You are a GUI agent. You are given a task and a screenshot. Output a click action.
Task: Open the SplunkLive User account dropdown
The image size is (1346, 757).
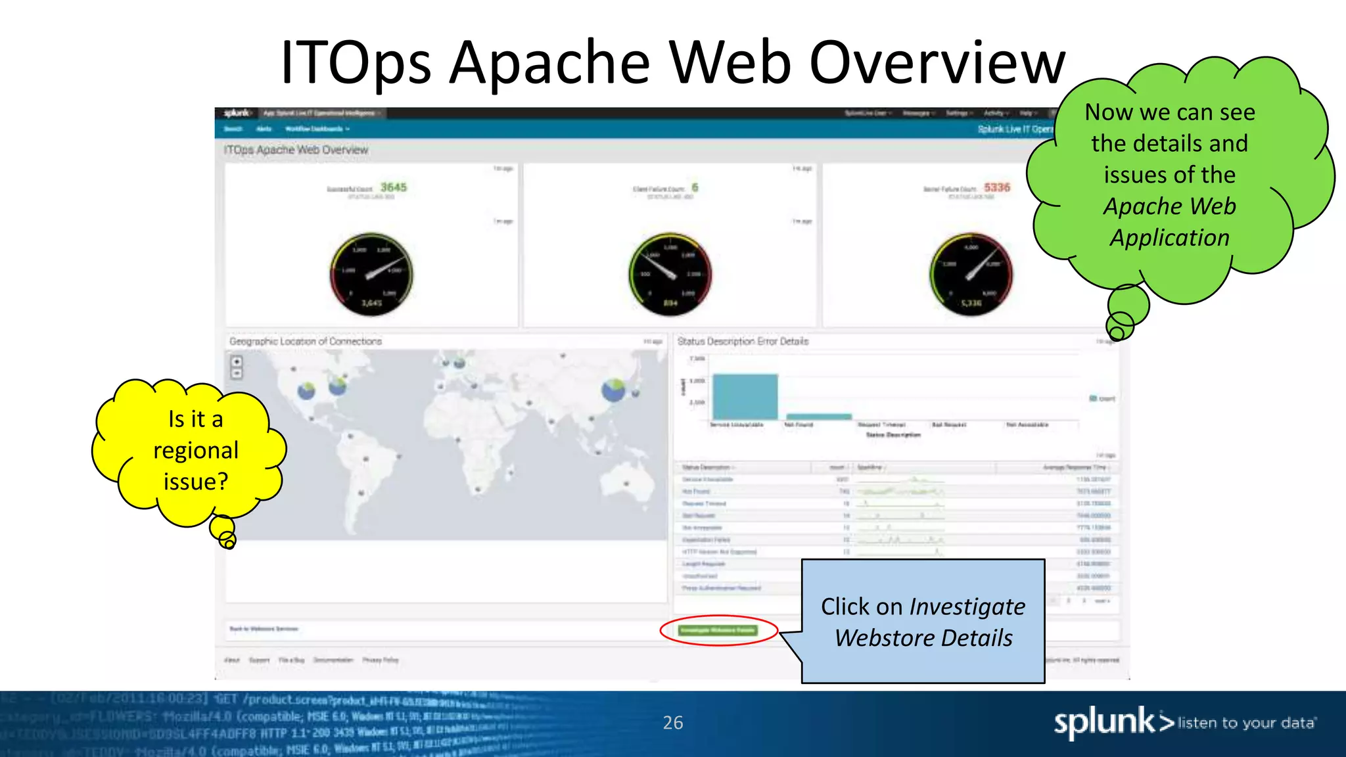[x=868, y=113]
